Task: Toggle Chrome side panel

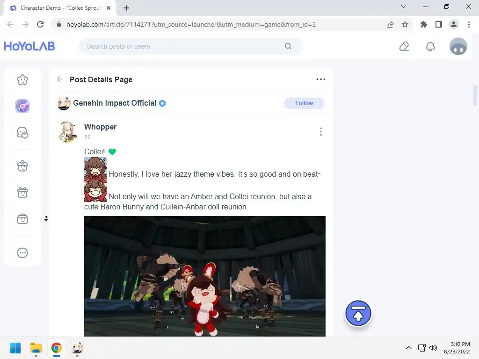Action: pyautogui.click(x=439, y=24)
